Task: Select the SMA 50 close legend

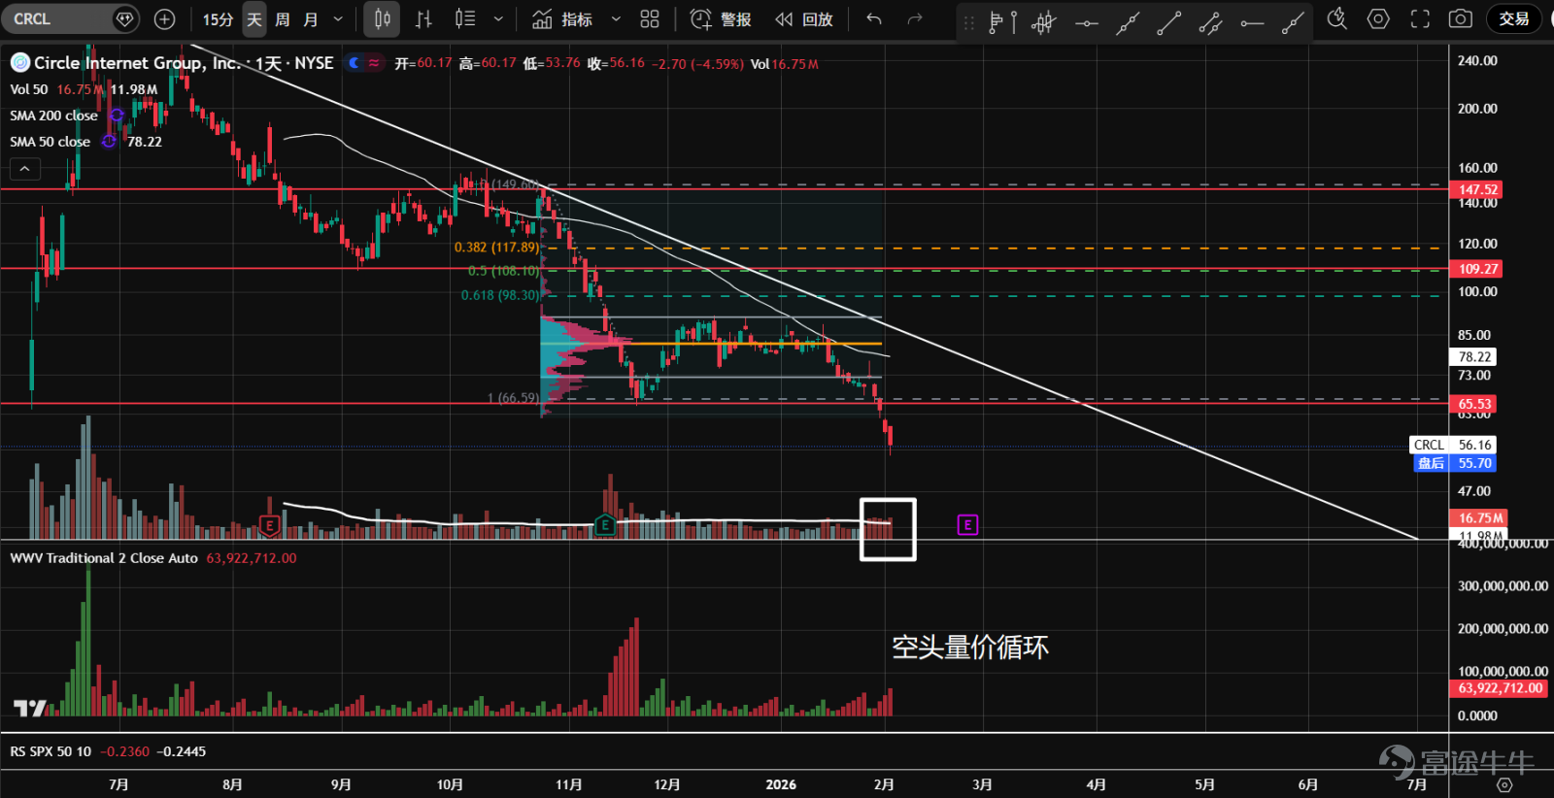Action: [x=50, y=142]
